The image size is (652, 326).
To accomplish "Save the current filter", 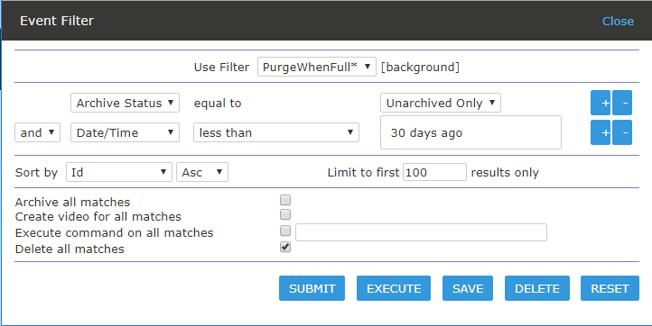I will point(468,288).
